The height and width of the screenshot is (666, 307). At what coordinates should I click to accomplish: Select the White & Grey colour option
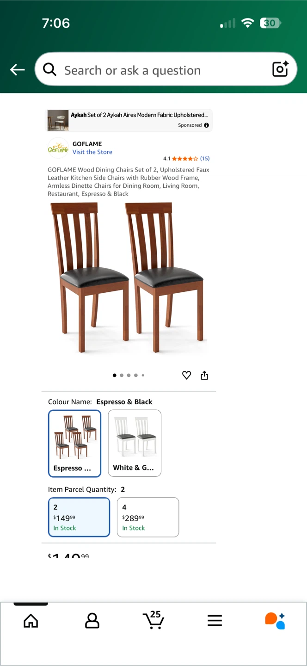(x=135, y=443)
